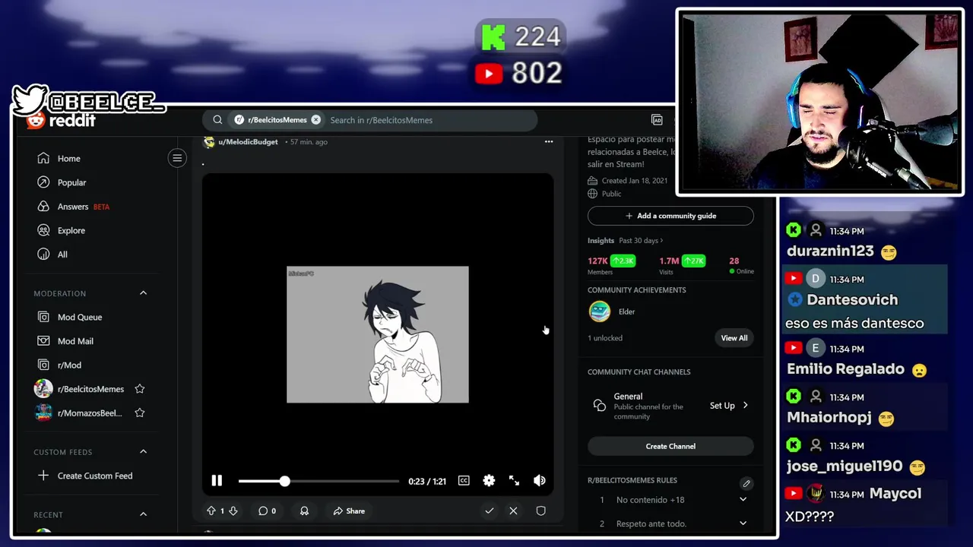
Task: Open the General channel chat icon
Action: point(599,406)
